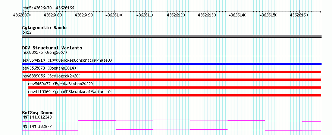The height and width of the screenshot is (135, 332).
Task: Click ruler position 43626140
Action: pos(238,15)
